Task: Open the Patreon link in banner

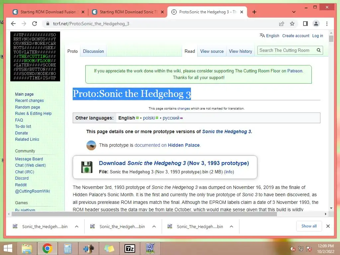Action: (295, 71)
